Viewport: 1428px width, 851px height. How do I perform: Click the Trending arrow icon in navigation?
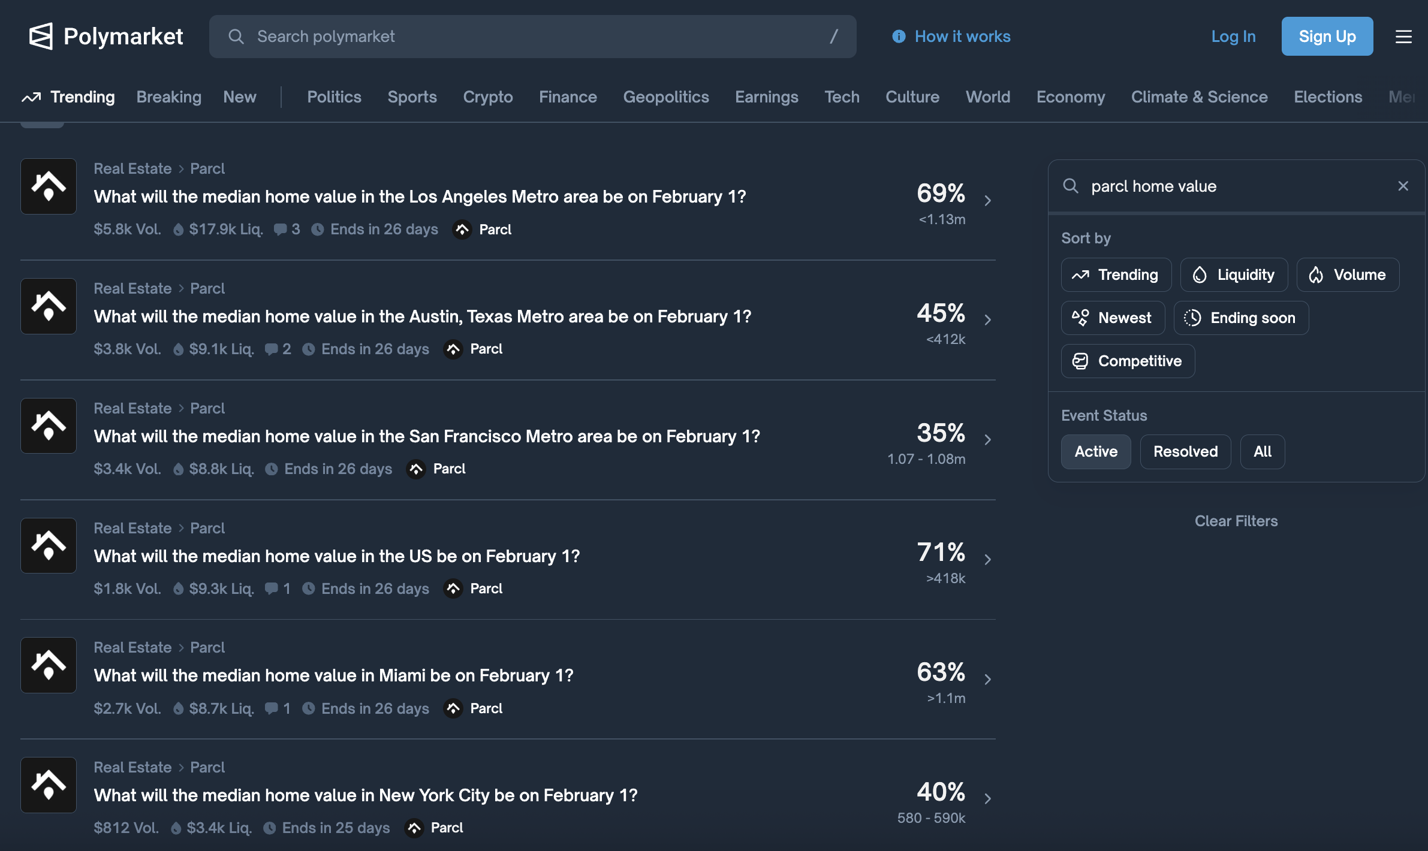[31, 97]
